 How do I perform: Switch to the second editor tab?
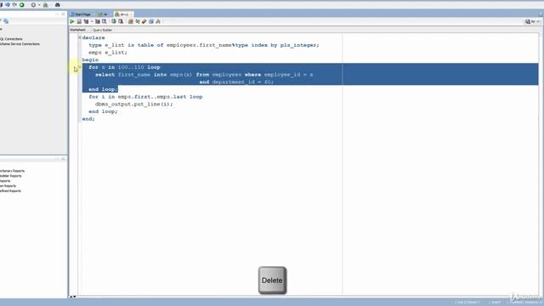click(103, 14)
